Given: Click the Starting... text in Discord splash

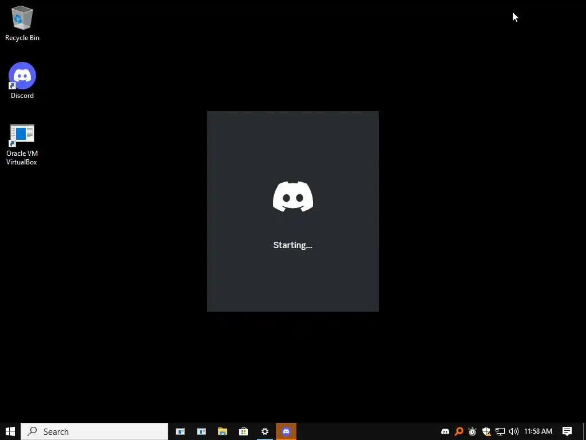Looking at the screenshot, I should 292,245.
